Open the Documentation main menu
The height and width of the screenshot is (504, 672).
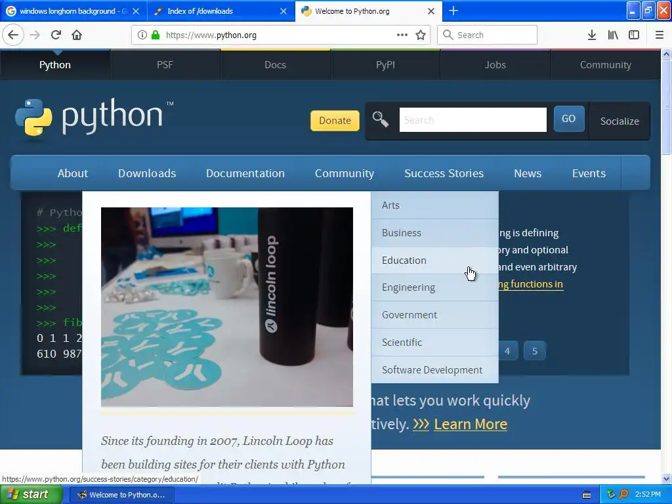coord(245,173)
